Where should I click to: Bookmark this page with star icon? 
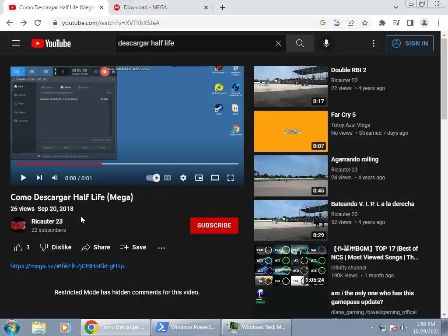[365, 23]
